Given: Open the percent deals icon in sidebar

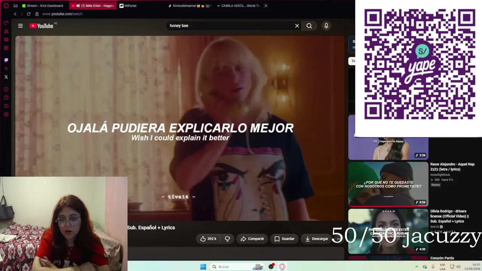Looking at the screenshot, I should (x=6, y=69).
